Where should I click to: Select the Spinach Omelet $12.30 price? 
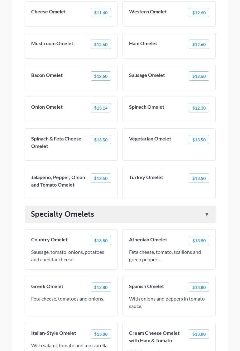199,108
